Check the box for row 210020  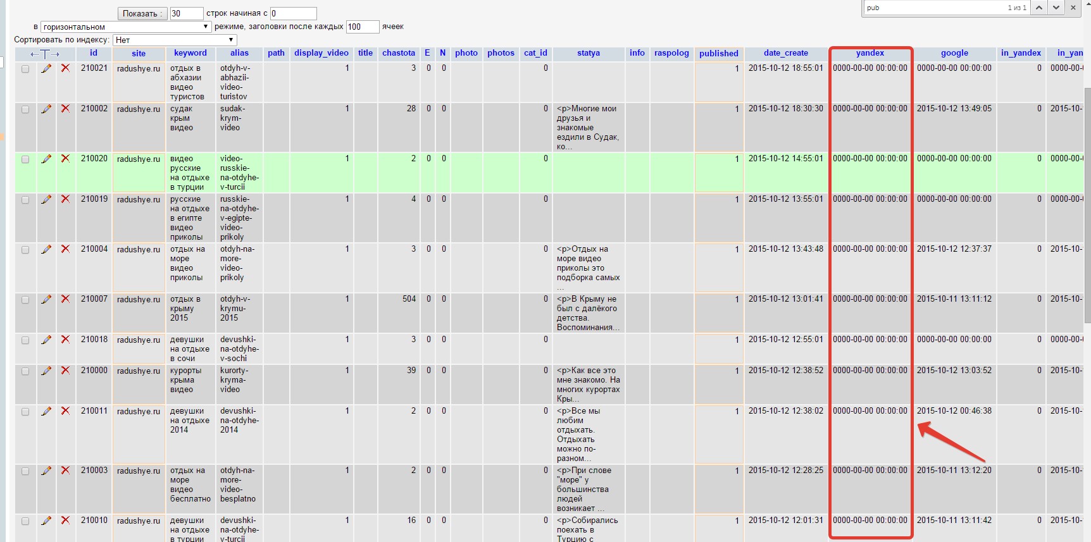tap(25, 159)
